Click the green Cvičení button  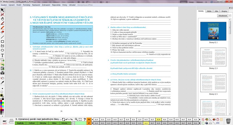[x=32, y=123]
